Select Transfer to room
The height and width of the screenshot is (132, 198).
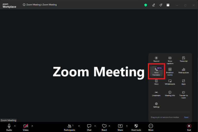(x=184, y=95)
